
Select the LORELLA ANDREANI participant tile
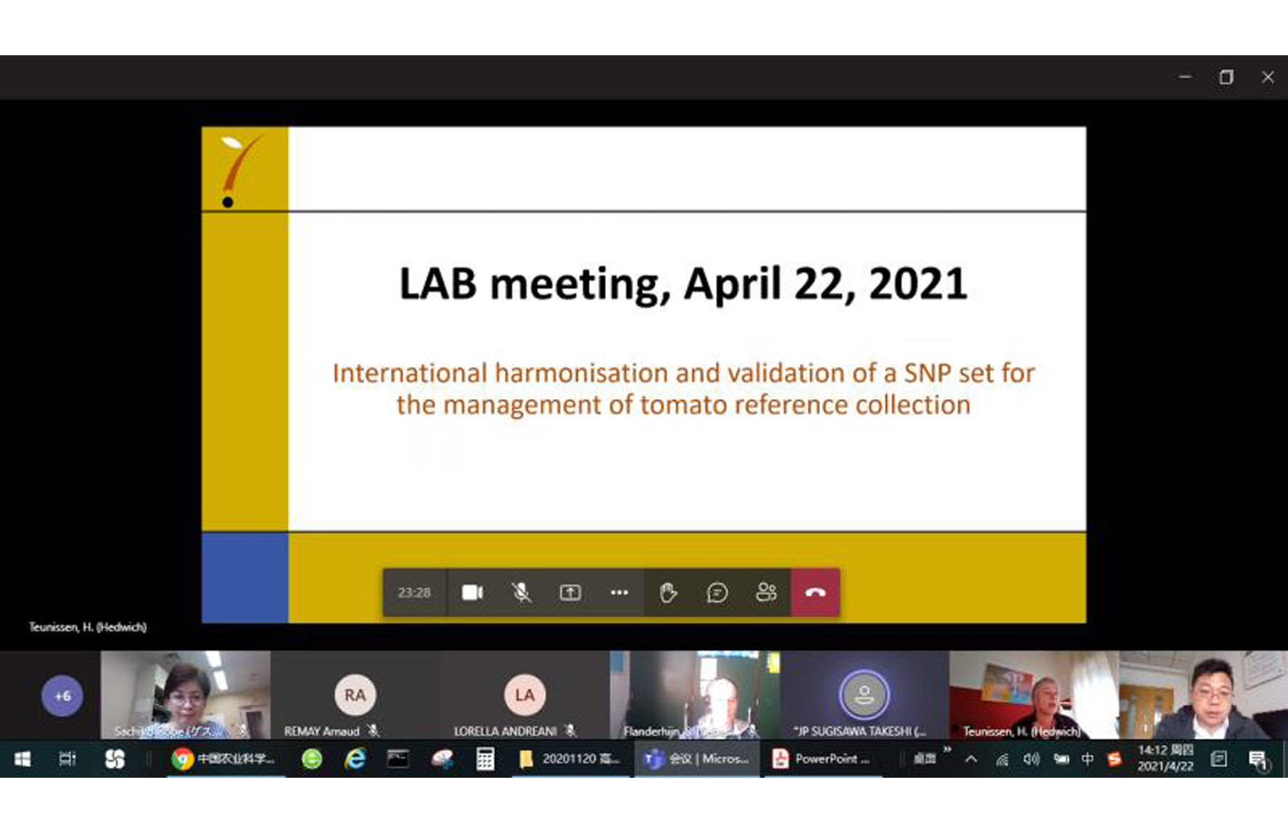point(524,696)
